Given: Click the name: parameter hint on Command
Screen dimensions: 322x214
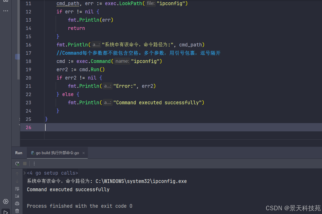Looking at the screenshot, I should (122, 61).
